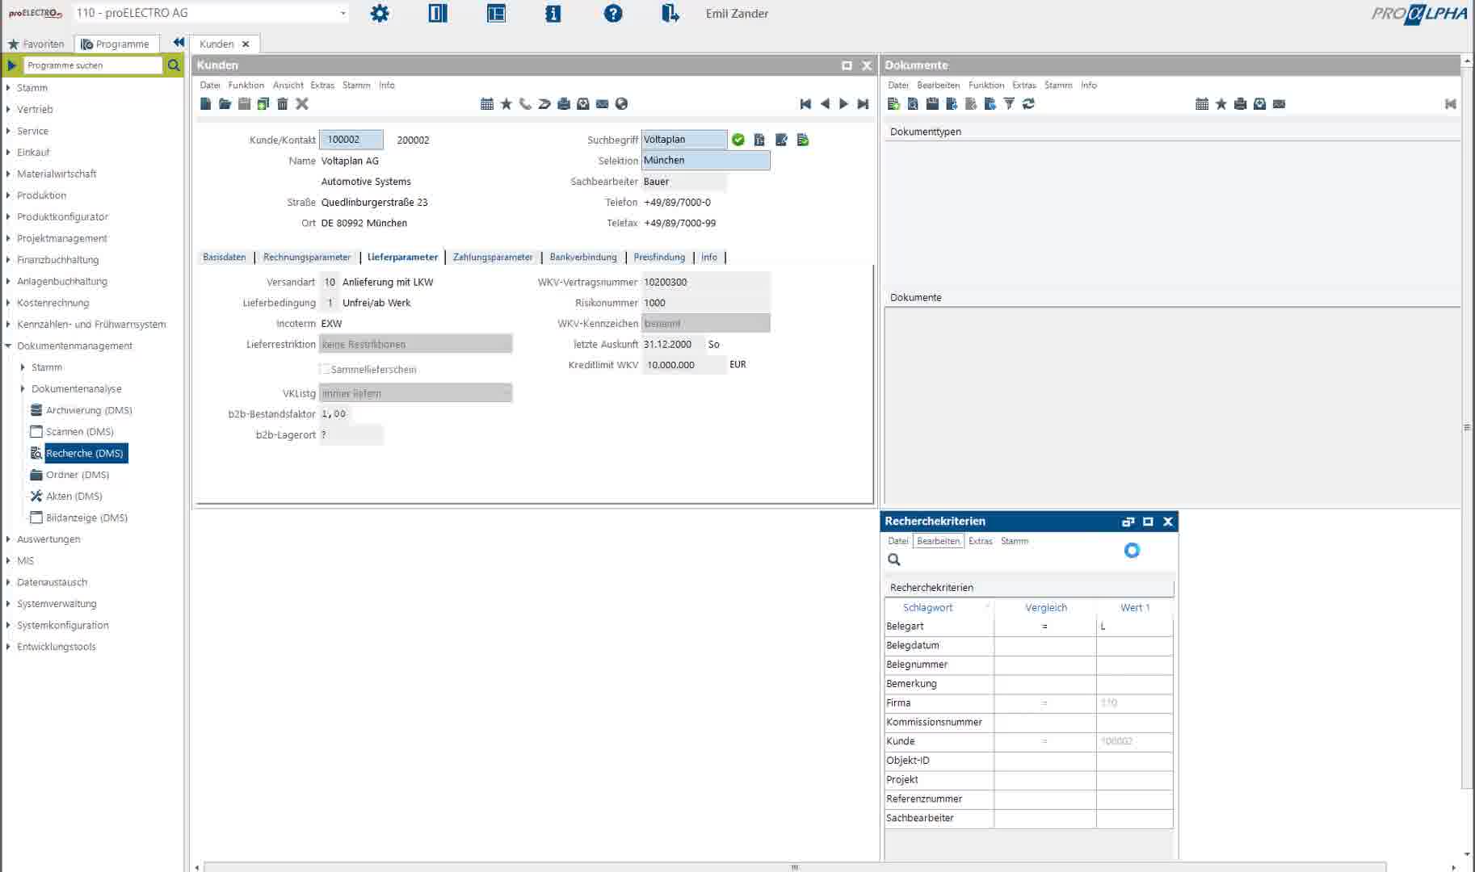1475x872 pixels.
Task: Click the envelope mail icon in Kunden toolbar
Action: tap(603, 103)
